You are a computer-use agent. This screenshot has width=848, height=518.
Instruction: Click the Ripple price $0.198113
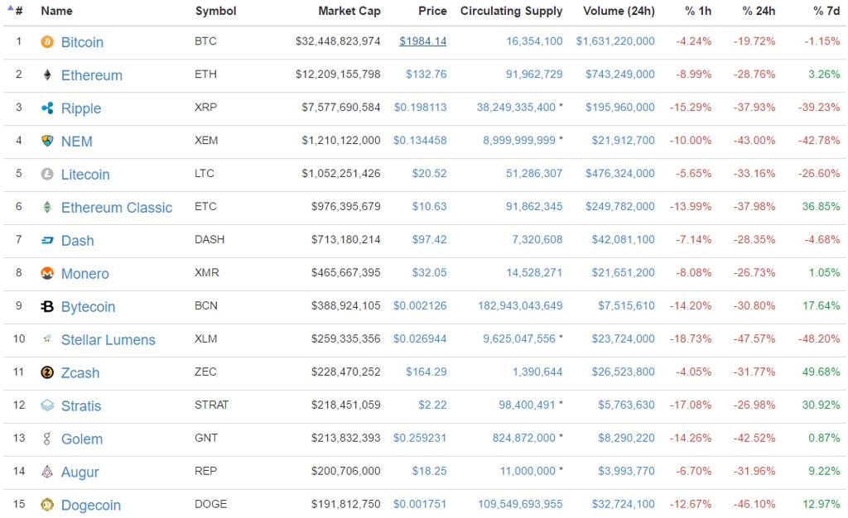pos(420,108)
